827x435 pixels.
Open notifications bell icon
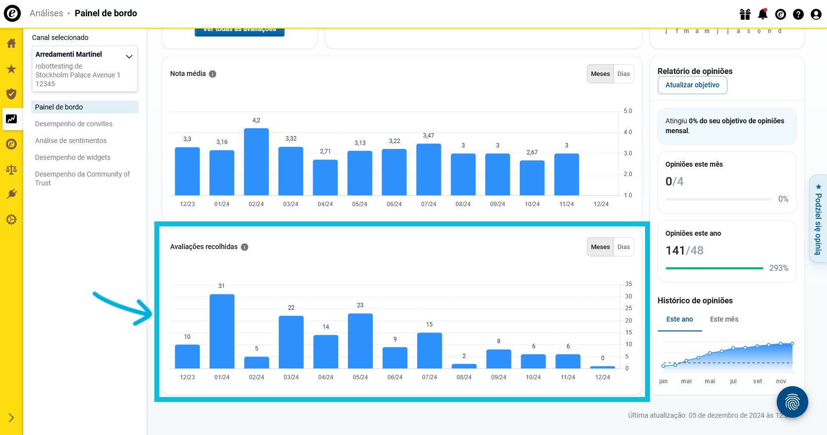(763, 14)
